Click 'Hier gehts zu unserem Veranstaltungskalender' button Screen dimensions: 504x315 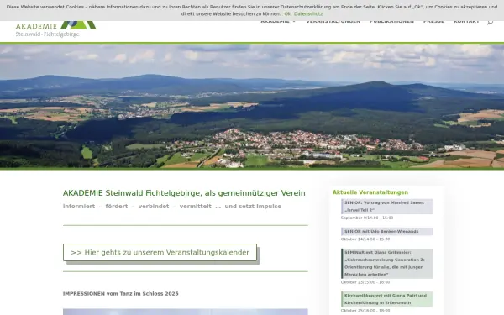(x=160, y=252)
